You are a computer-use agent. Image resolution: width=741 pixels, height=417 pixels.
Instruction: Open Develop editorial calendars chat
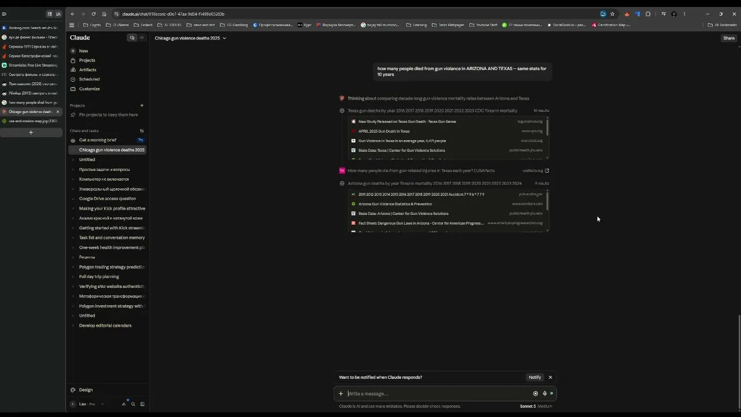click(x=105, y=325)
